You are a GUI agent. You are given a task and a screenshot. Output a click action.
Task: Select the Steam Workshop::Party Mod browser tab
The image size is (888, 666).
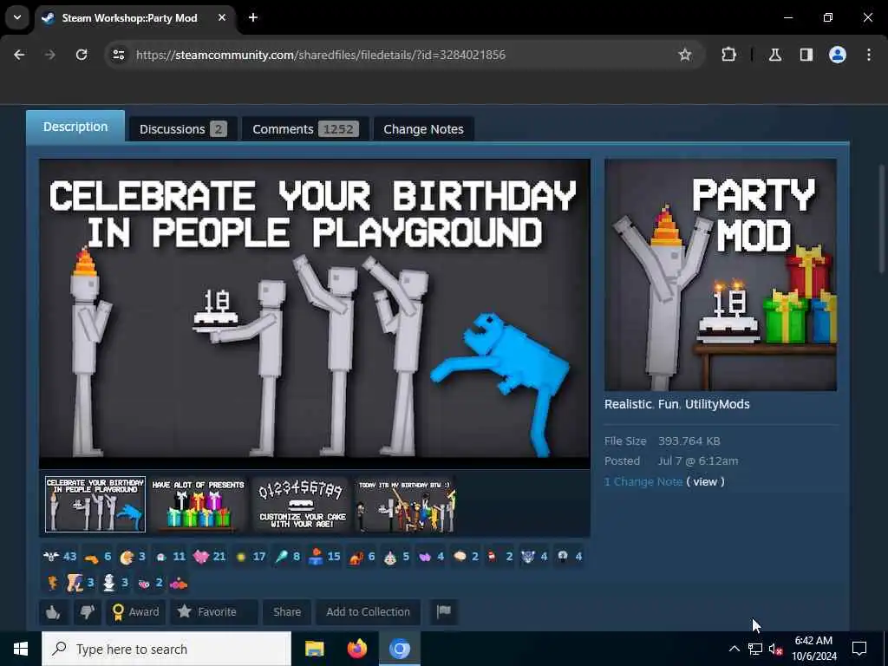pos(129,18)
